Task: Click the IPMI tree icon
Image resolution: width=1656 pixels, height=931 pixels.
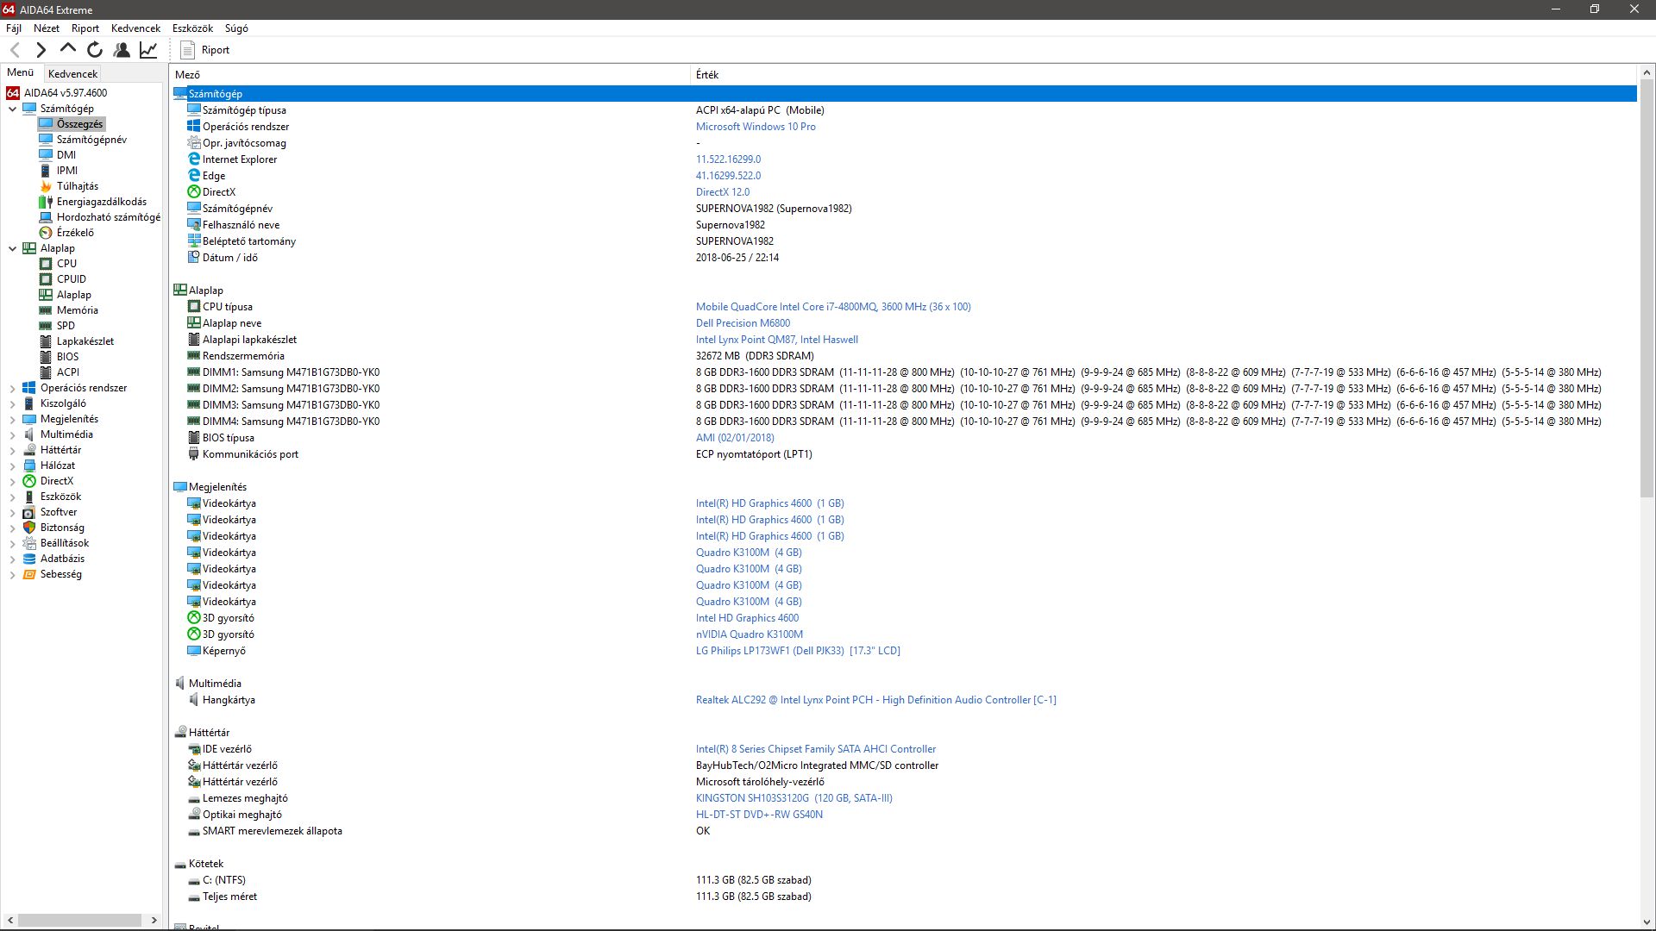Action: (46, 171)
